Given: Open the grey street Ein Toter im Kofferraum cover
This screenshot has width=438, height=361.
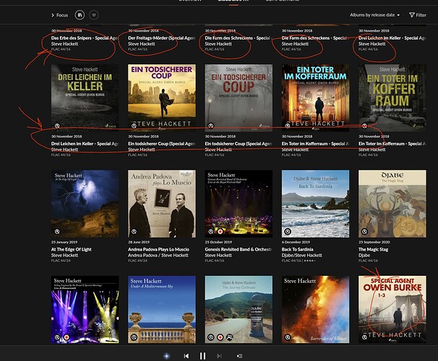Looking at the screenshot, I should point(392,97).
